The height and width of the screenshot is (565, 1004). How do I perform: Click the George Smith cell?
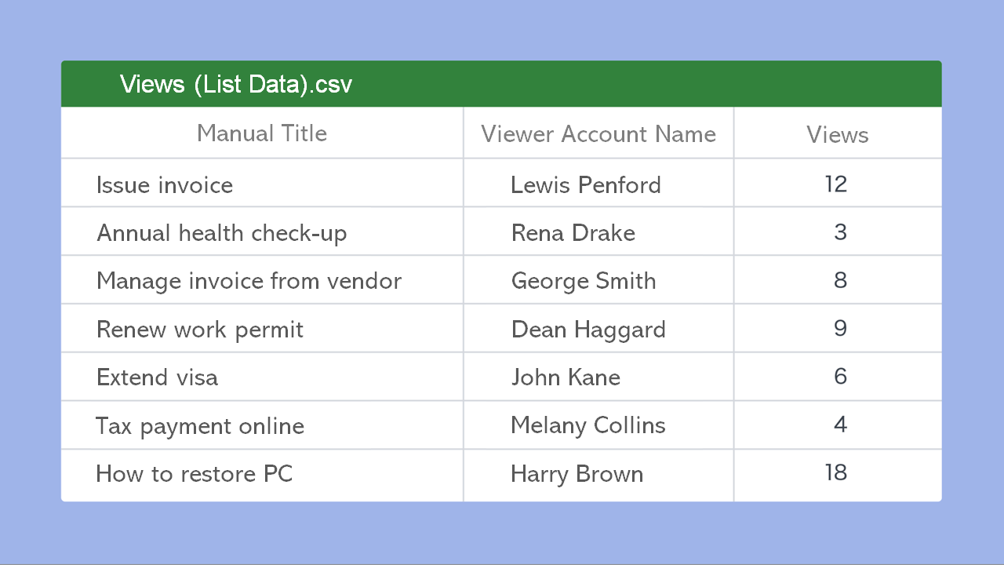[584, 281]
